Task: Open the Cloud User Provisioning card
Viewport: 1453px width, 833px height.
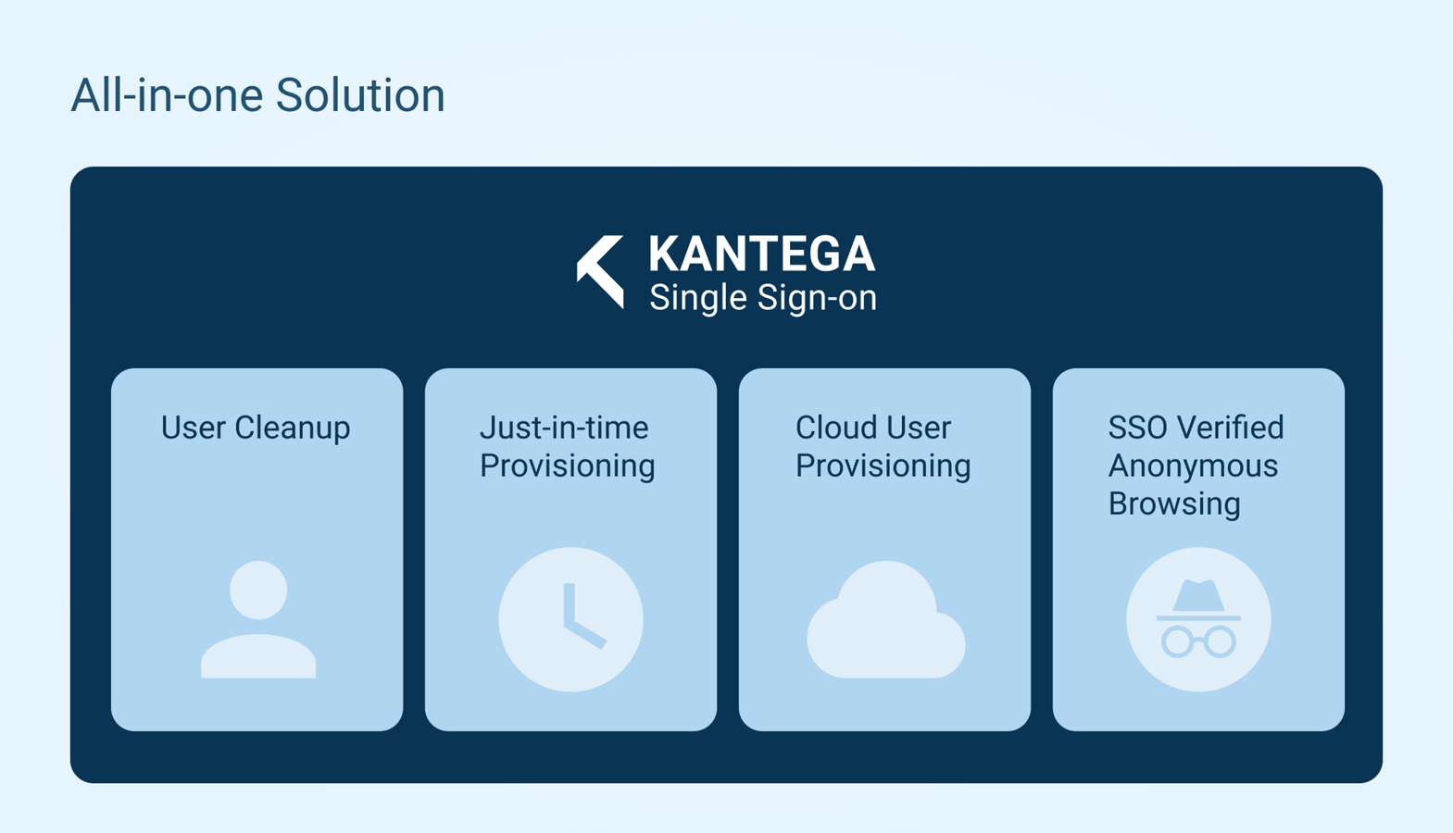Action: (884, 550)
